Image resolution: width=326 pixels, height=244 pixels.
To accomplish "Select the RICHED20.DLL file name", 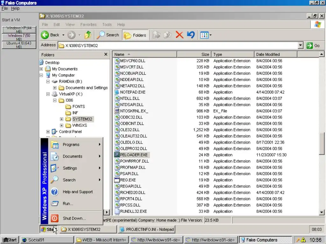I will point(133,193).
